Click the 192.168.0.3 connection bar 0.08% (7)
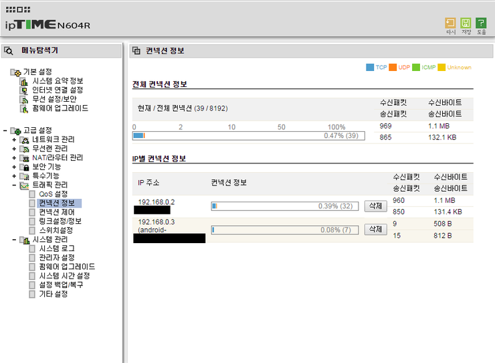Screen dimensions: 495x363 (285, 230)
